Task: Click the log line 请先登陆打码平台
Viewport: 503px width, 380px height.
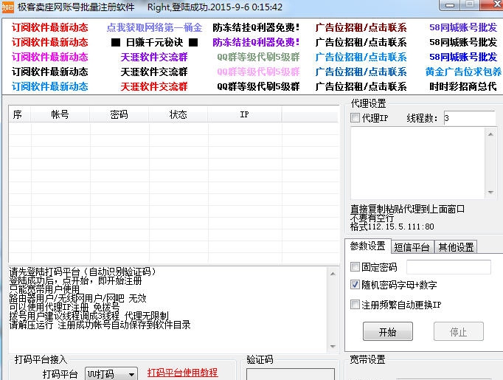Action: (83, 272)
